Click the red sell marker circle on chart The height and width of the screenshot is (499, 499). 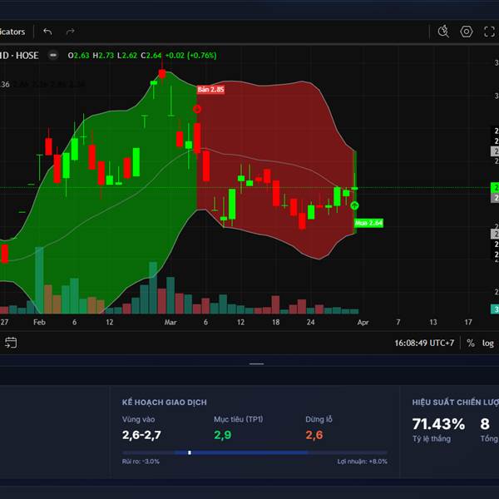coord(197,108)
